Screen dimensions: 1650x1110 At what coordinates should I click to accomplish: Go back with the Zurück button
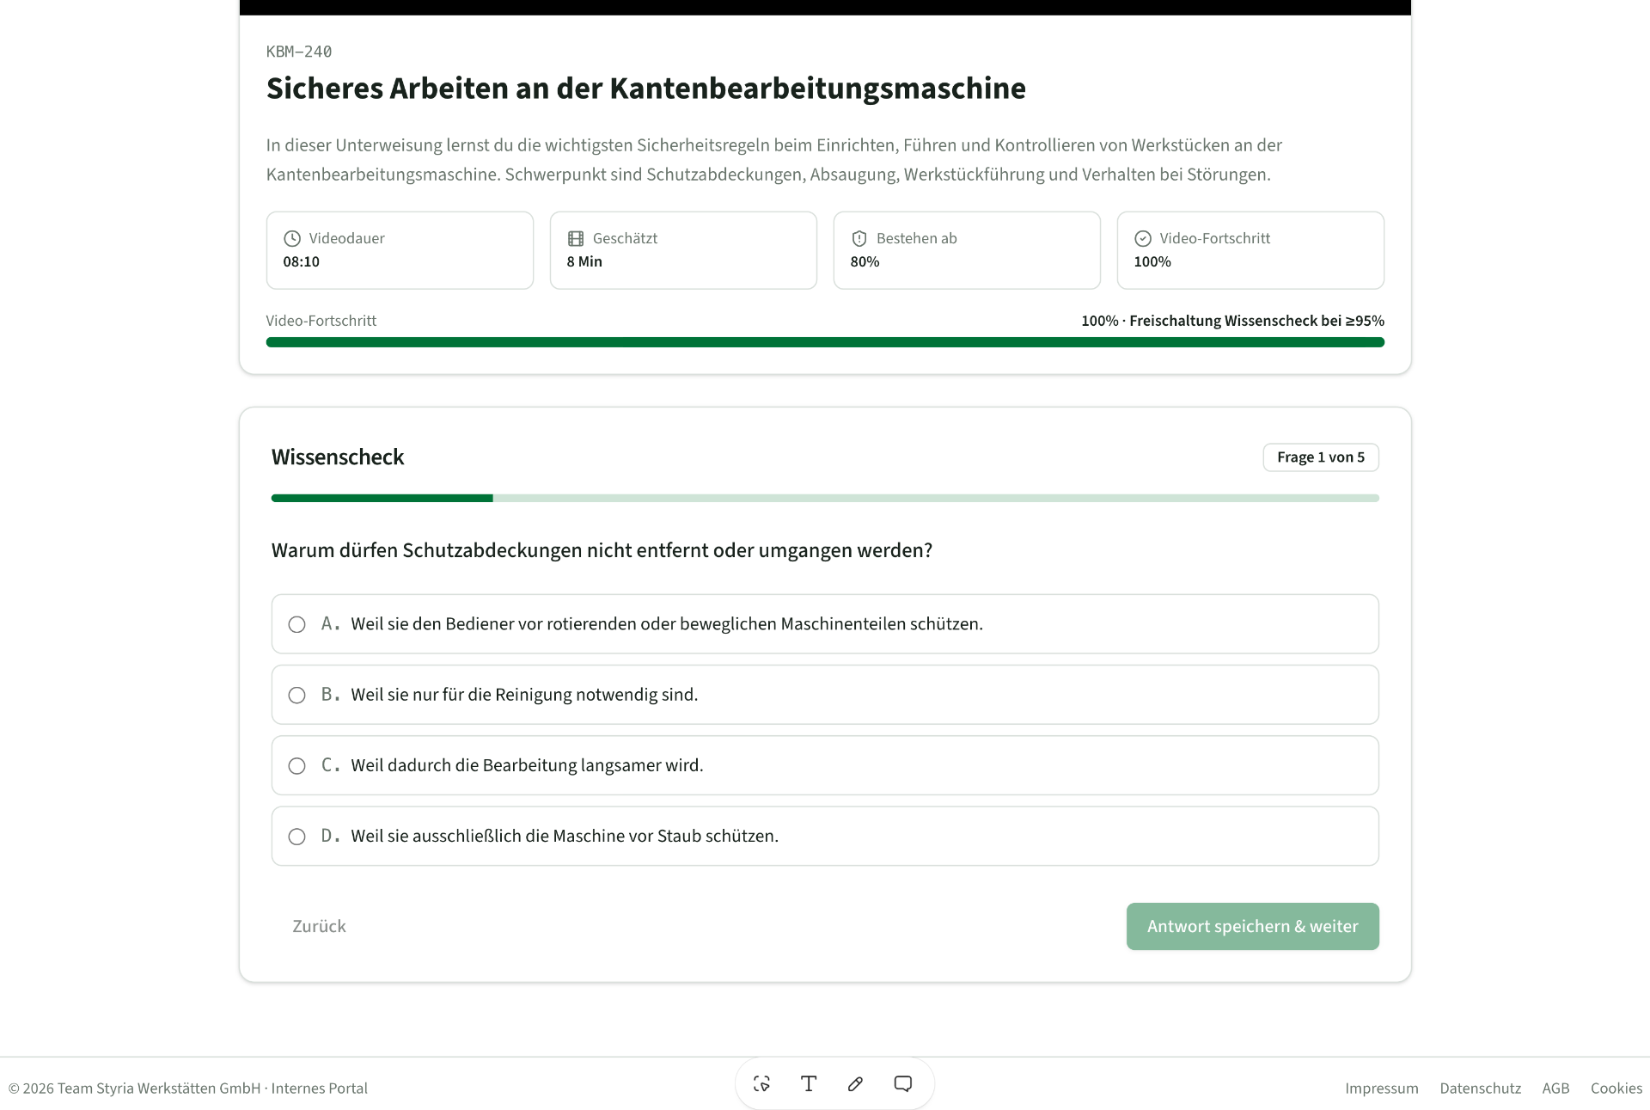tap(319, 926)
